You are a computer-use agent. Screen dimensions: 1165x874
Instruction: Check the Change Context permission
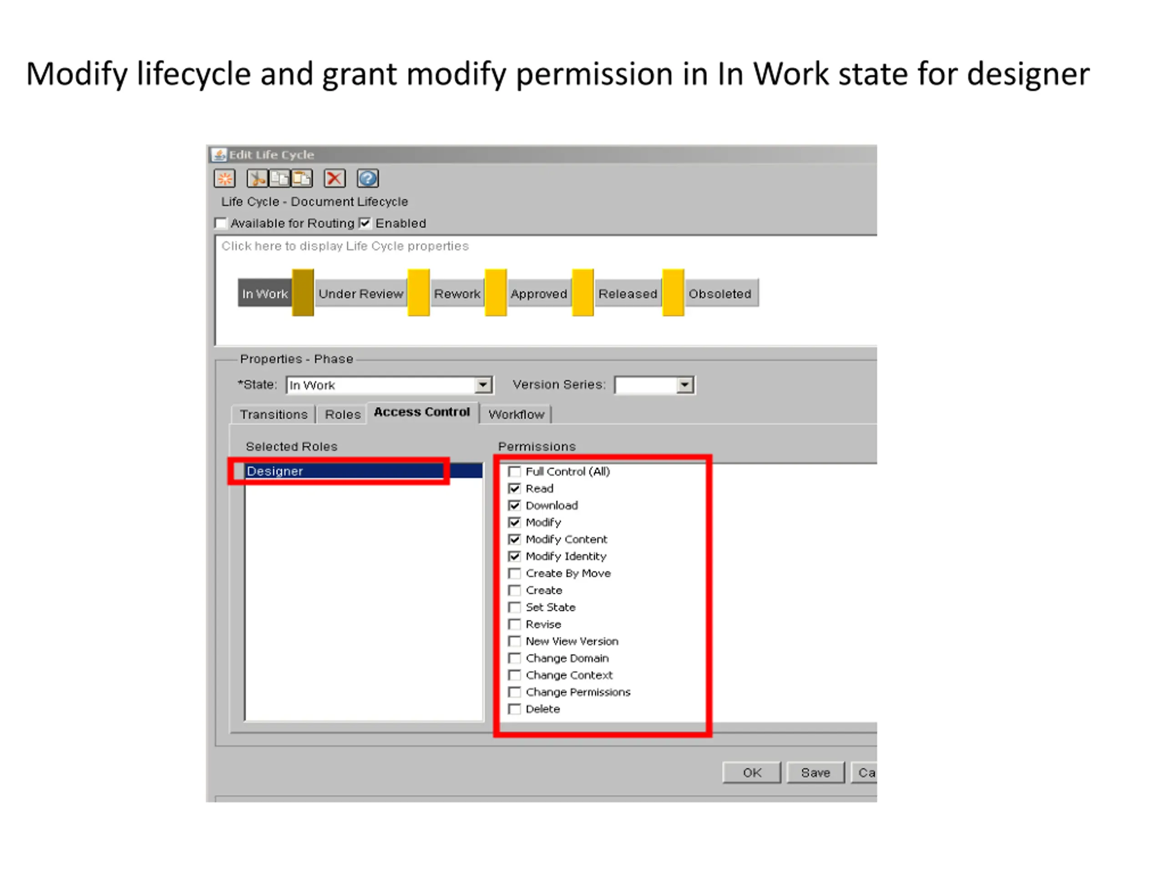[515, 675]
